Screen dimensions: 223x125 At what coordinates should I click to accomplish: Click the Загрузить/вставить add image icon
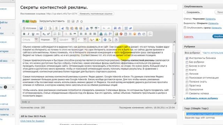(69, 21)
